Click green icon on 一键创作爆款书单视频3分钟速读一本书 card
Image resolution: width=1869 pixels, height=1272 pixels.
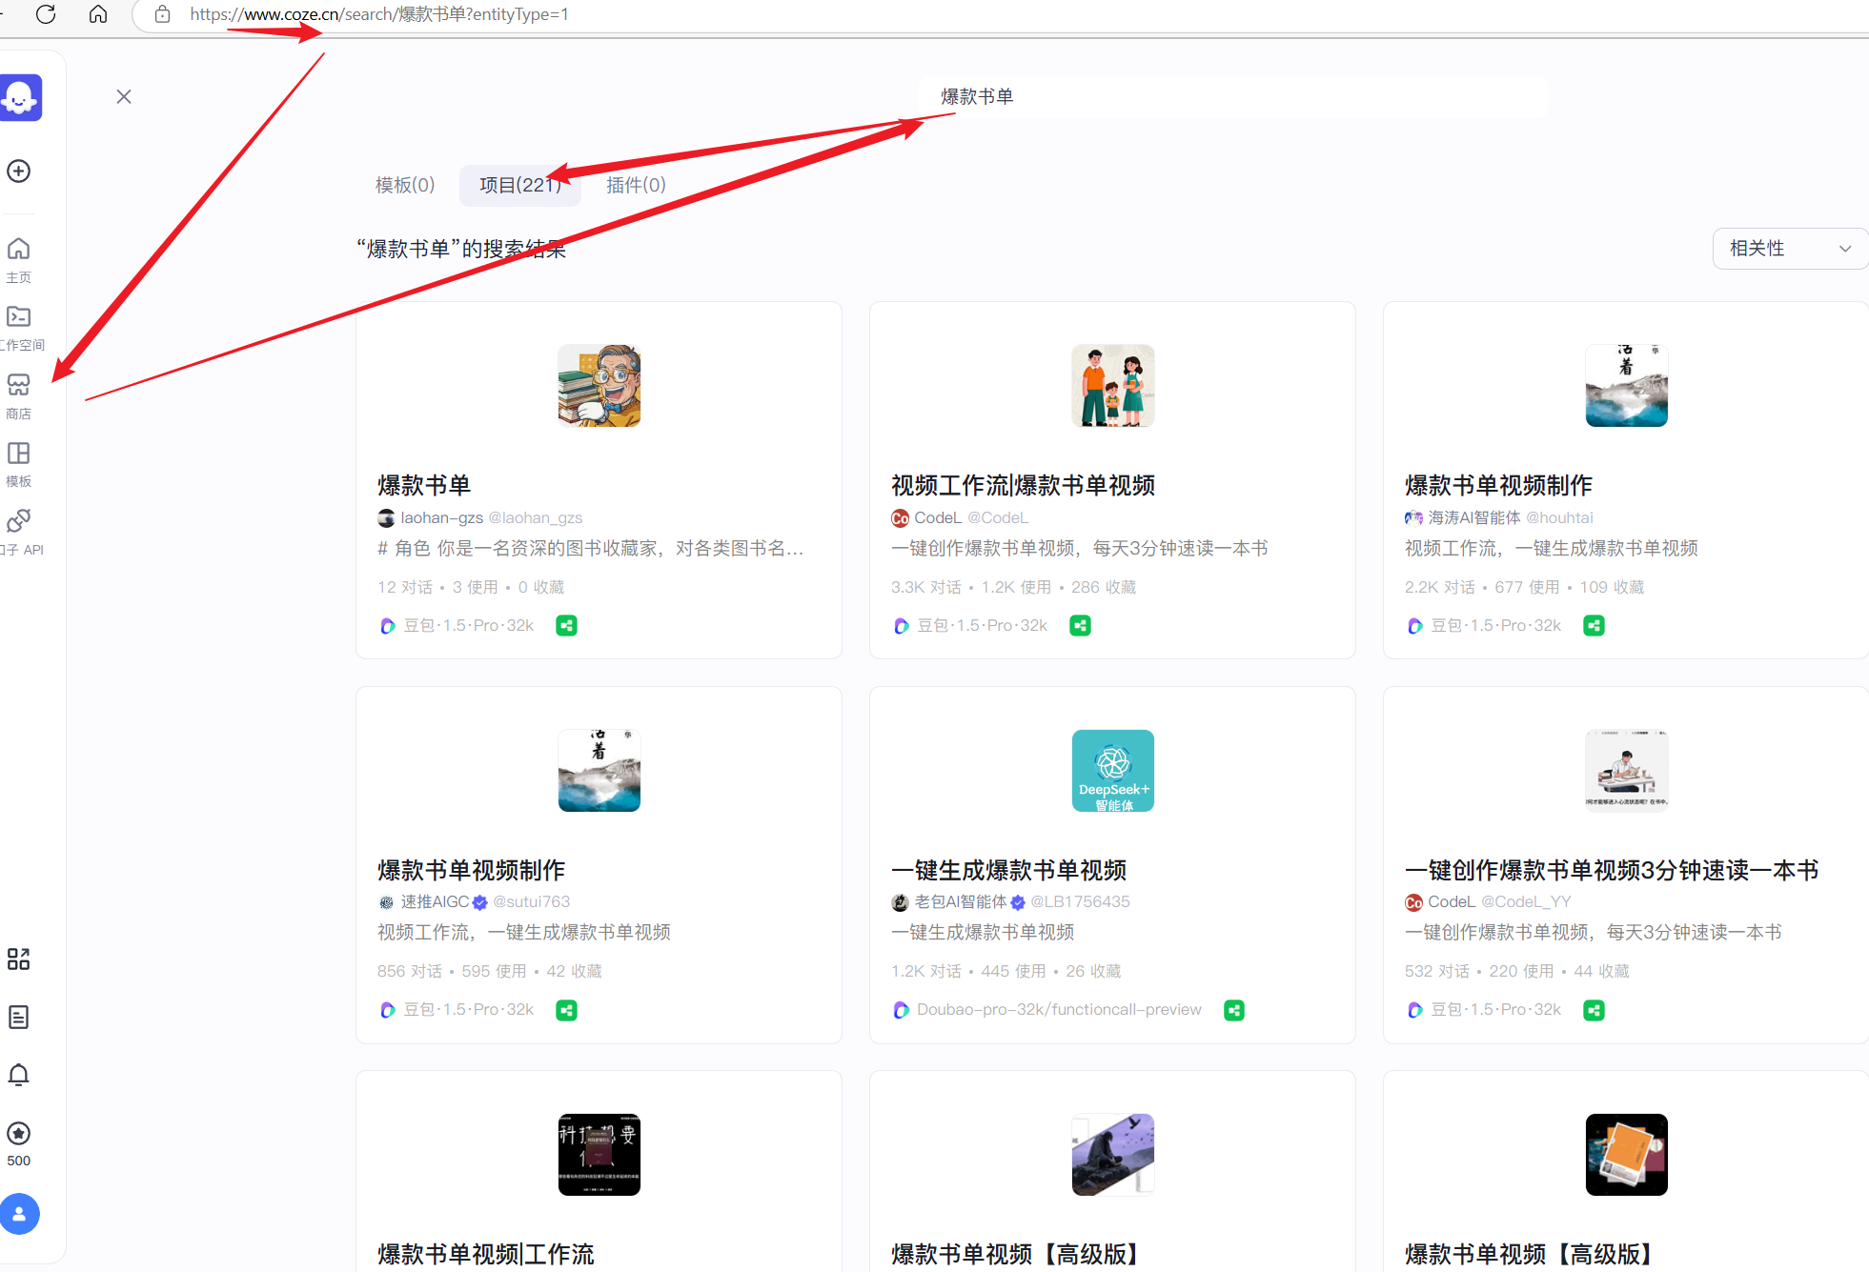click(x=1595, y=1010)
